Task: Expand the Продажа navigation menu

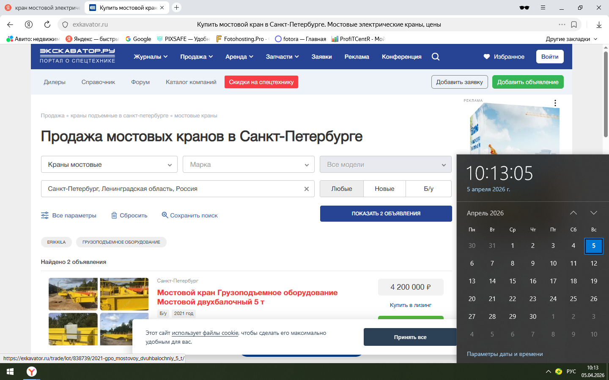Action: coord(196,57)
